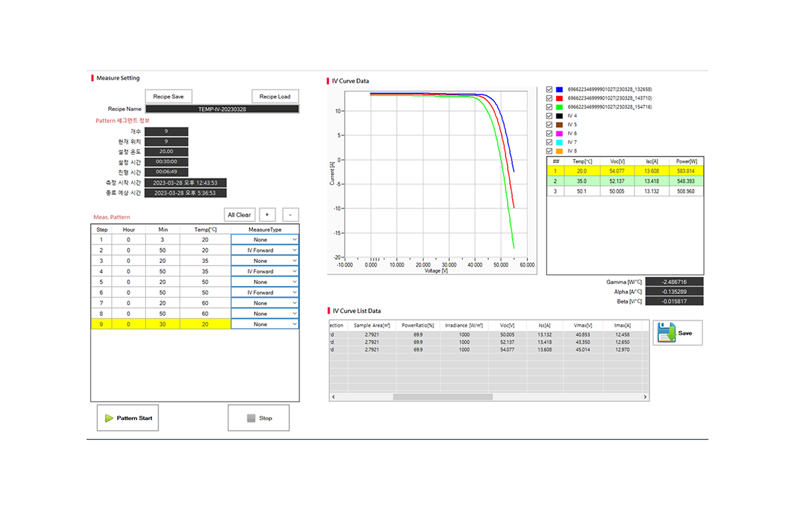
Task: Click the plus button to add step
Action: (x=267, y=215)
